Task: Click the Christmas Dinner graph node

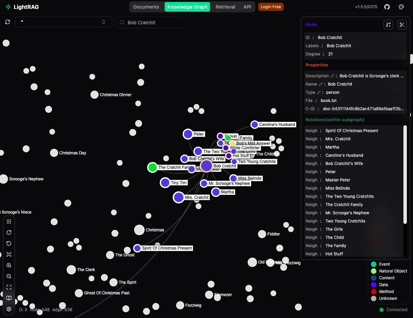Action: (x=94, y=95)
